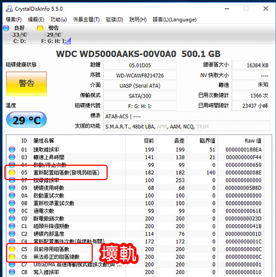Click the blue status icon of row C8

(x=12, y=272)
